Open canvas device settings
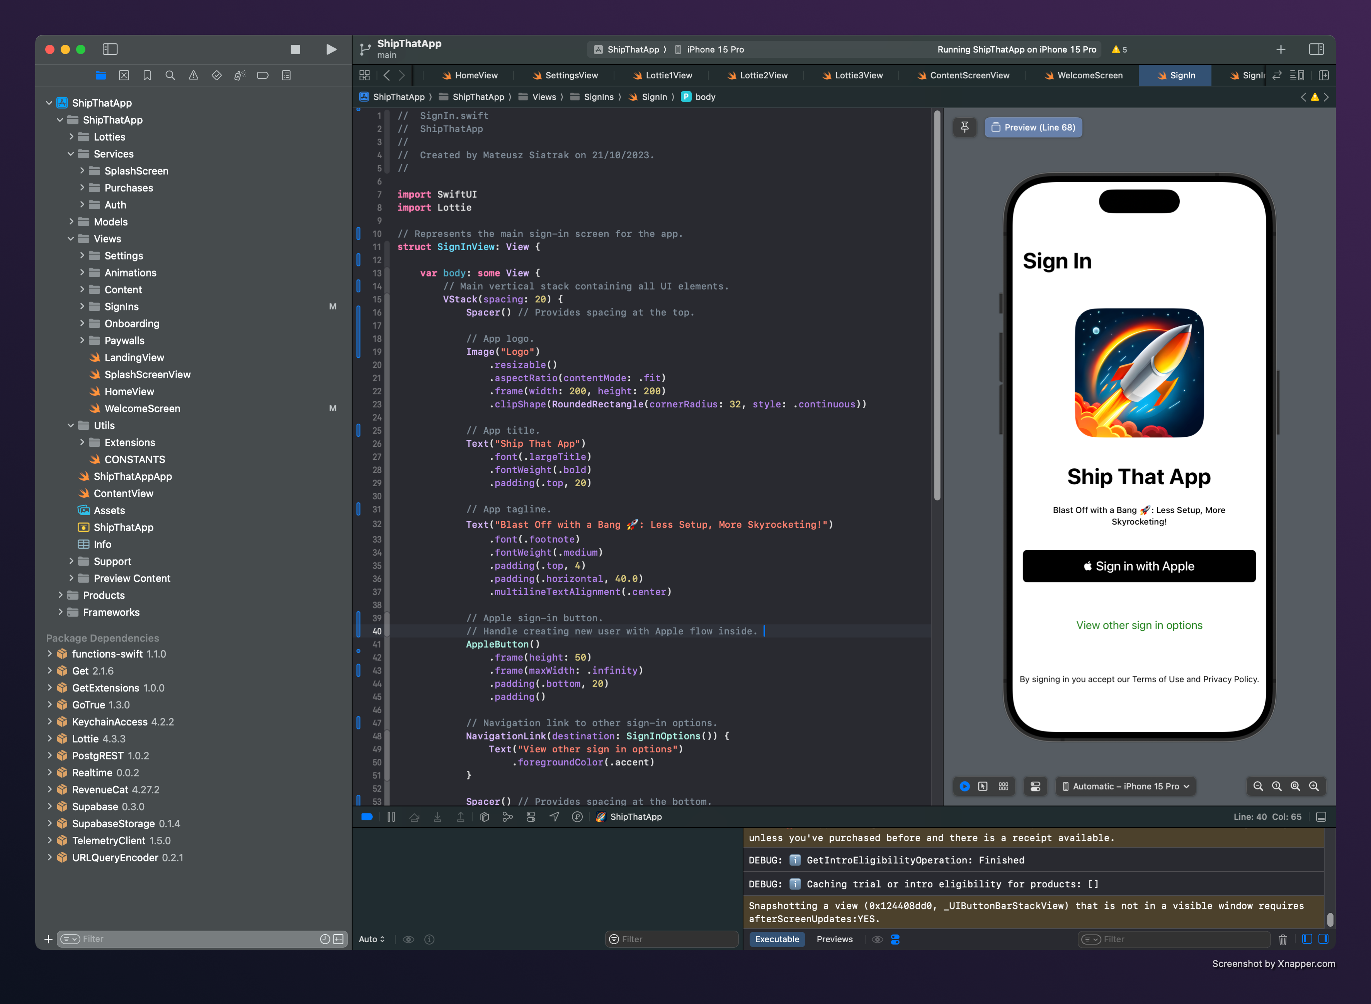The image size is (1371, 1004). tap(1035, 787)
